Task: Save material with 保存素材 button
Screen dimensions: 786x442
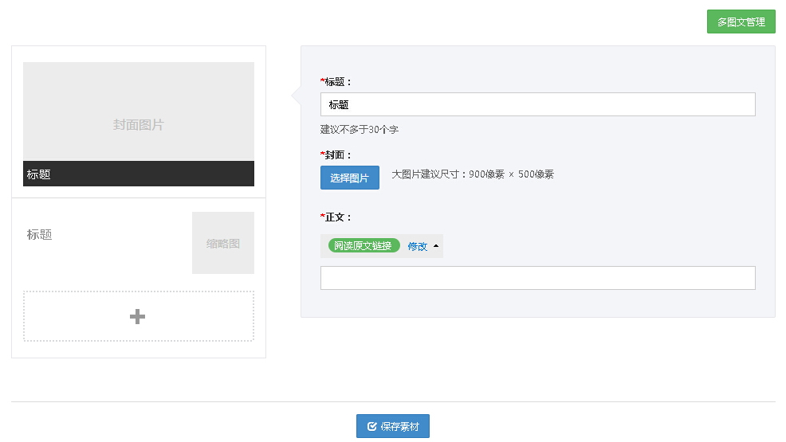Action: pos(392,427)
